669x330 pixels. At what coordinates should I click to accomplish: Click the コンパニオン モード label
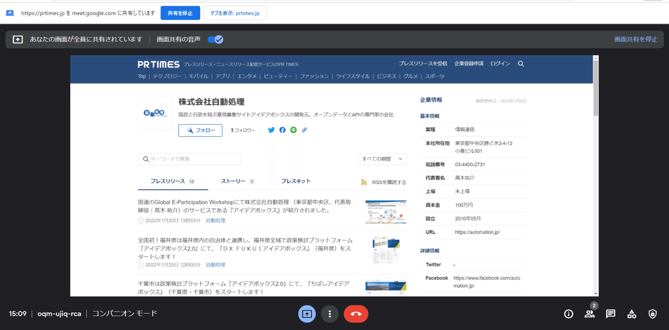[124, 314]
